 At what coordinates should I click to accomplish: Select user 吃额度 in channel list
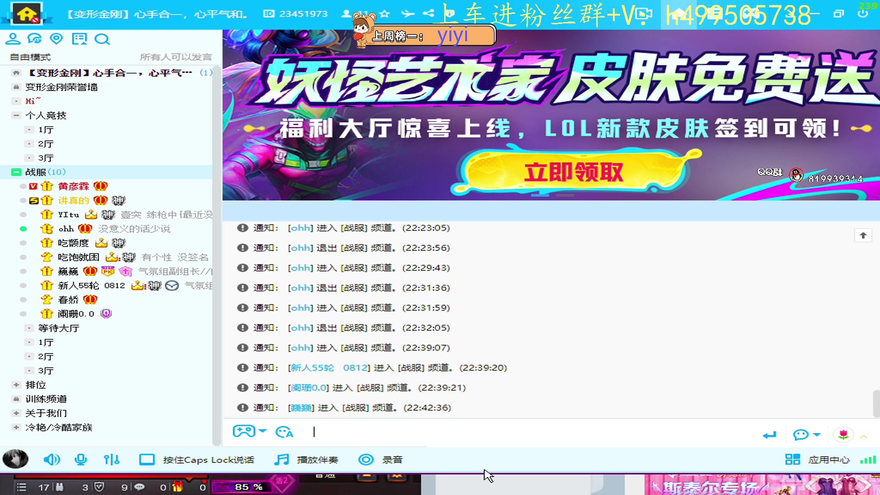tap(73, 243)
